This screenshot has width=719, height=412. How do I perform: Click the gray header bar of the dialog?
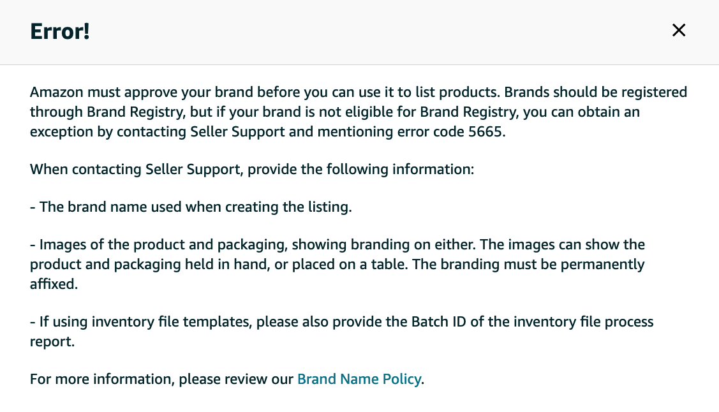tap(360, 32)
